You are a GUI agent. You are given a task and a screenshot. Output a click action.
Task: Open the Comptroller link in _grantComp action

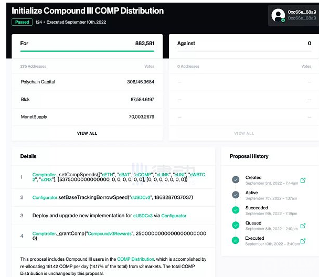point(44,233)
